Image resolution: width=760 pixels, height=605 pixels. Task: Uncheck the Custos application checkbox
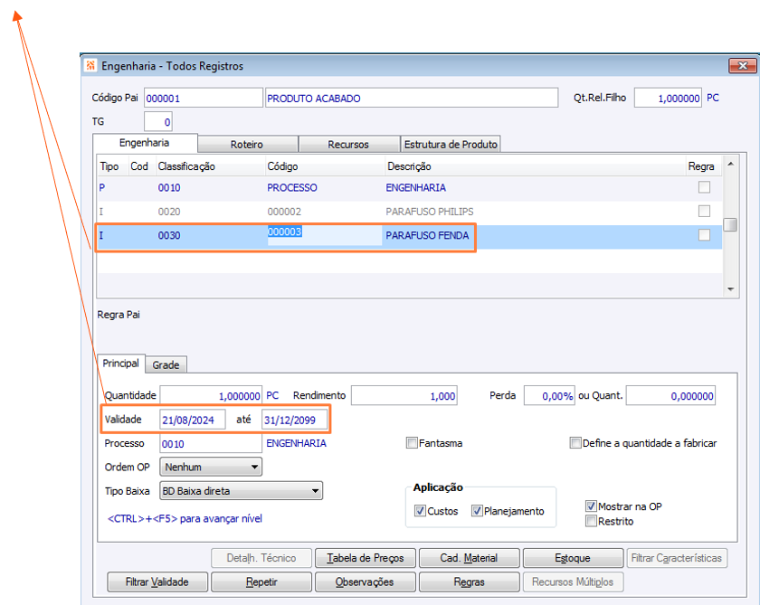[420, 511]
